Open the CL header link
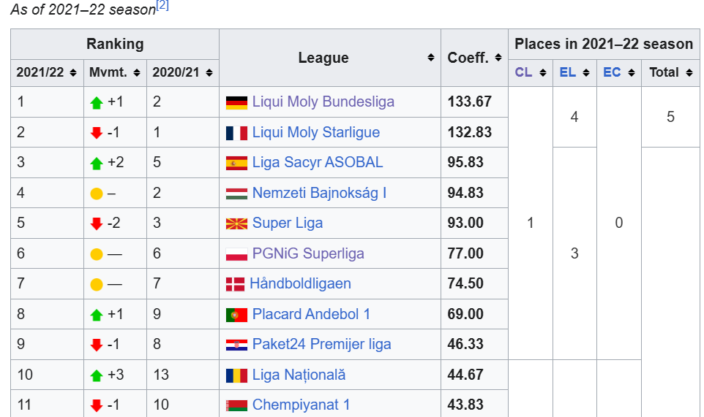This screenshot has height=417, width=704. [523, 72]
